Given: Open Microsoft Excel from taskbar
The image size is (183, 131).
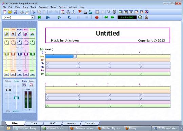Looking at the screenshot, I should pos(54,128).
